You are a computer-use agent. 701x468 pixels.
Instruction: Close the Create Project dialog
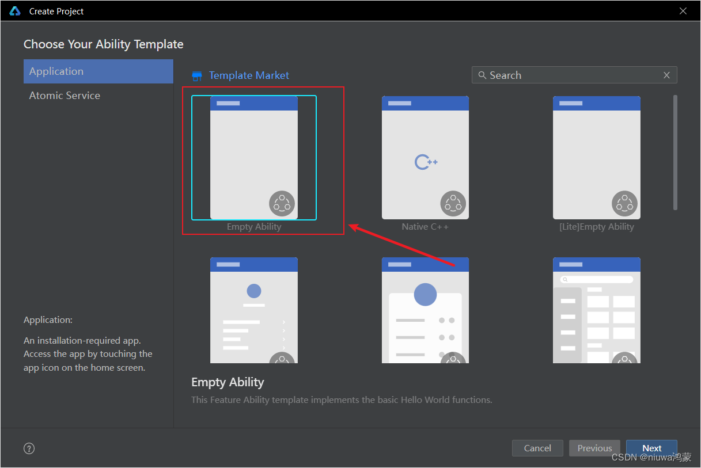click(x=683, y=11)
